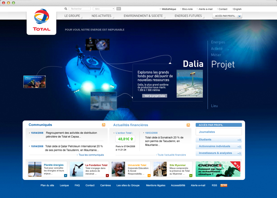Click the blue plus icon on Planète énergies card
The image size is (277, 198).
click(65, 176)
